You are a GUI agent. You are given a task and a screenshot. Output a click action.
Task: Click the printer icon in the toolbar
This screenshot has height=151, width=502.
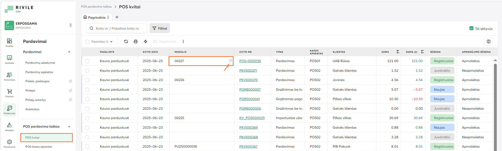[x=136, y=42]
